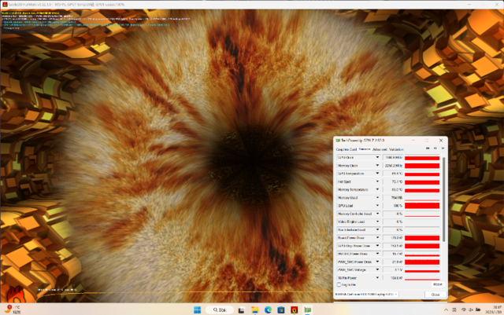Screen dimensions: 504x315
Task: Expand the GPU Temperature sensor dropdown
Action: click(377, 174)
